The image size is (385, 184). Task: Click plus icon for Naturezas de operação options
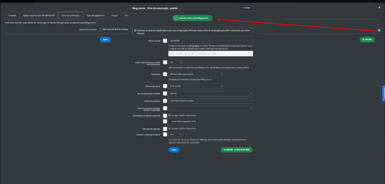pos(169,128)
